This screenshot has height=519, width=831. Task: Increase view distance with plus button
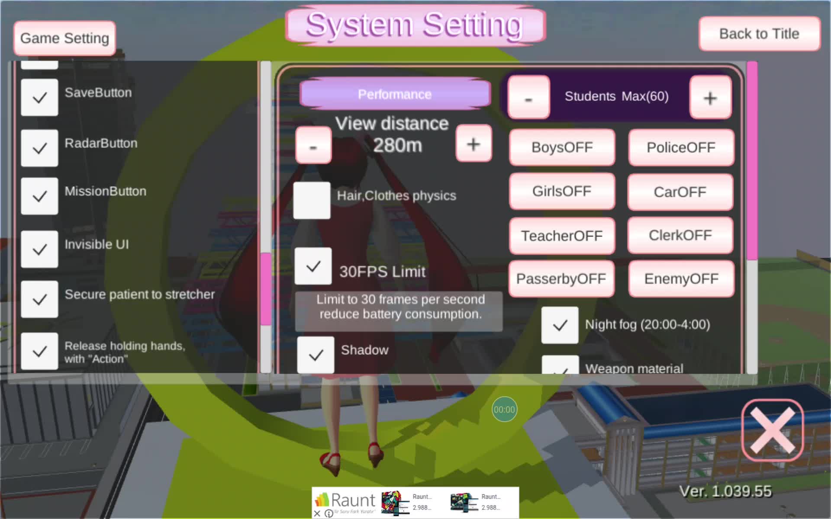(473, 144)
